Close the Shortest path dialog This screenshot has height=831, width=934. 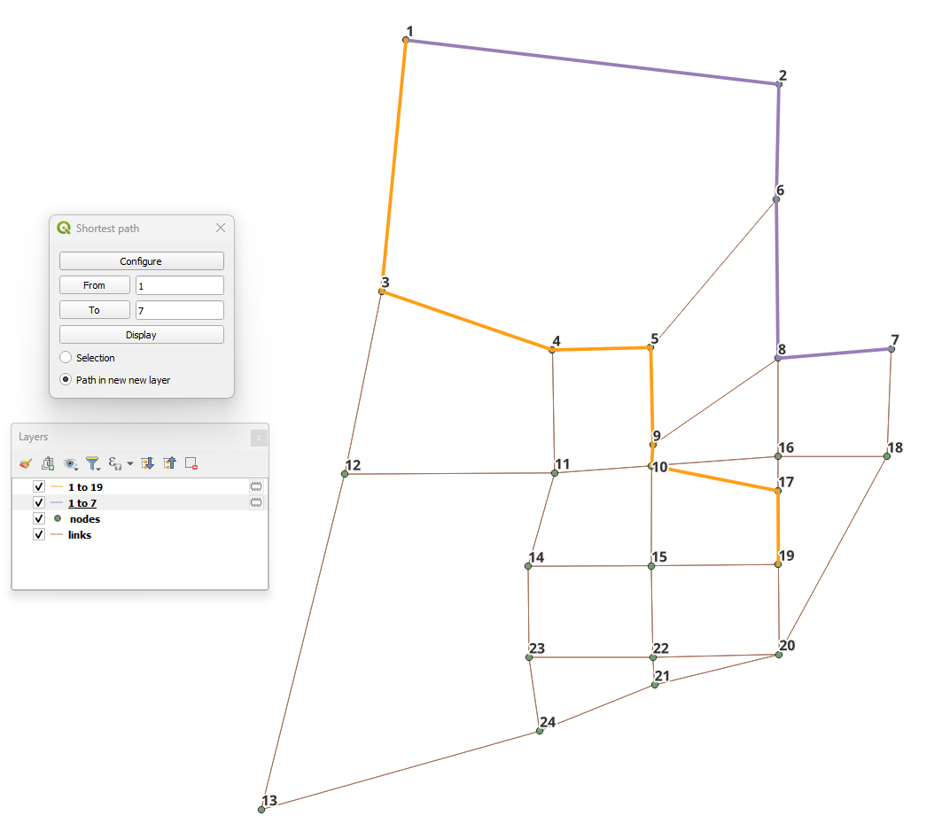[x=221, y=228]
